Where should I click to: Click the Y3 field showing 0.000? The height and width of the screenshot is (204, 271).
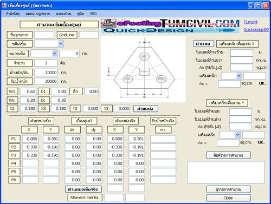coord(122,108)
